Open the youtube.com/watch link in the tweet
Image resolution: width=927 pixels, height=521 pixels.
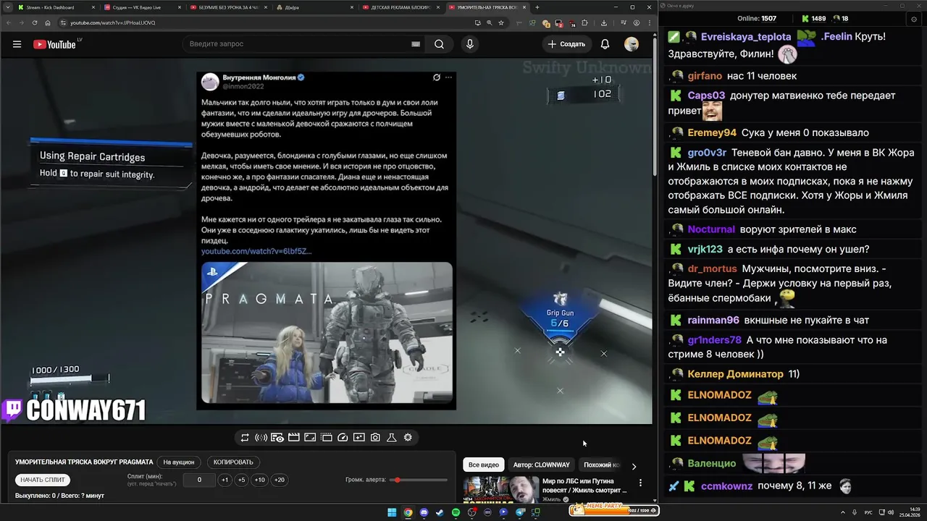coord(256,251)
